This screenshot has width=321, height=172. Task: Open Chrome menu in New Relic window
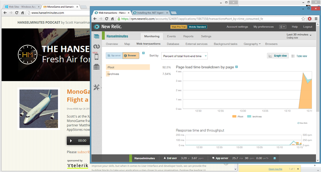(316, 19)
